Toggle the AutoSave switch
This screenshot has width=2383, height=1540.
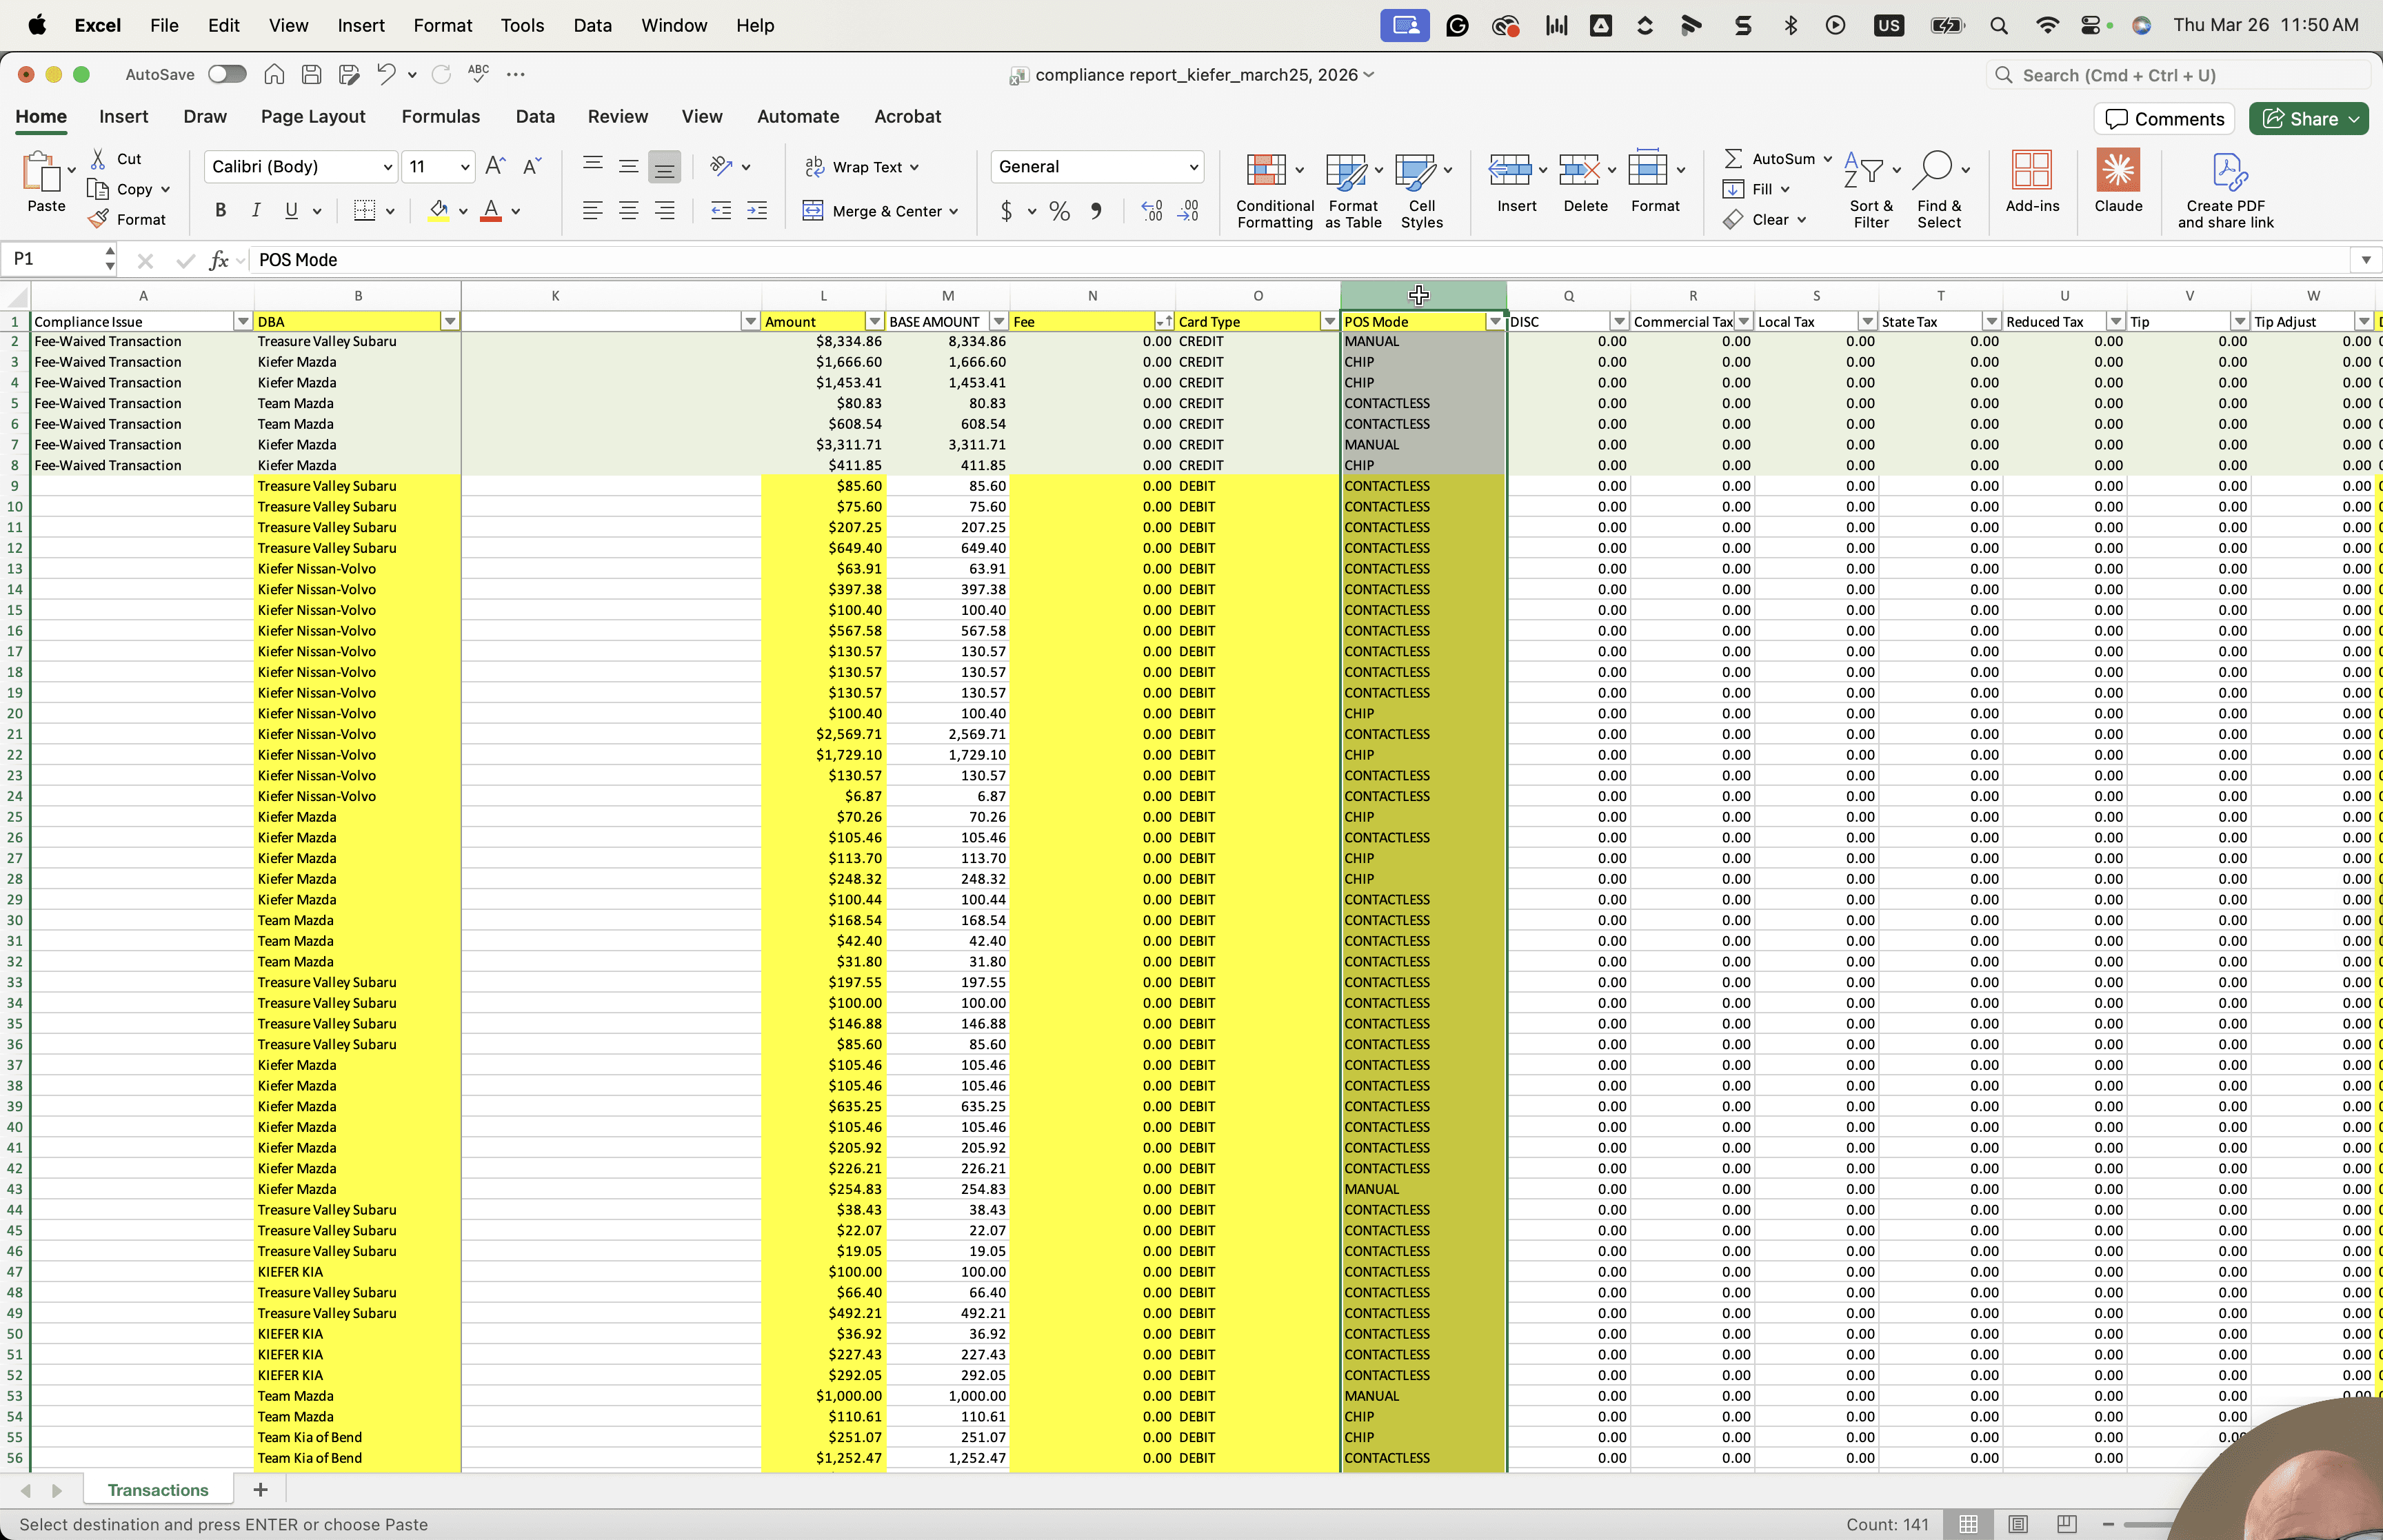227,74
